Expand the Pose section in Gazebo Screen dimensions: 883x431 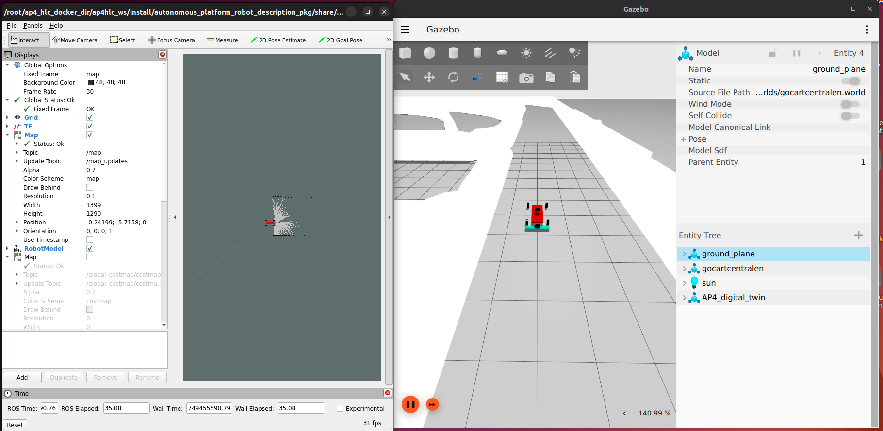684,139
